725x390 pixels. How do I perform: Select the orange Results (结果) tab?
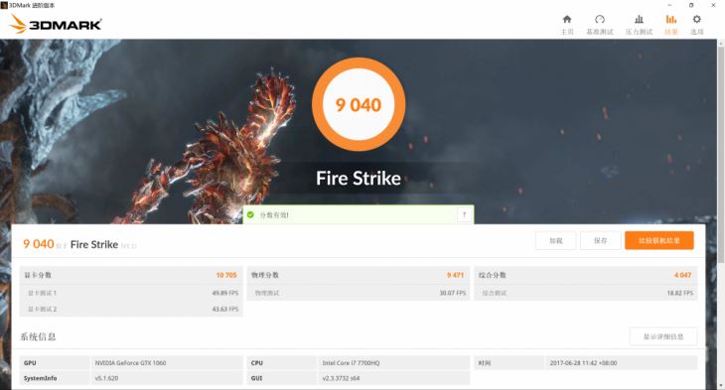click(671, 25)
